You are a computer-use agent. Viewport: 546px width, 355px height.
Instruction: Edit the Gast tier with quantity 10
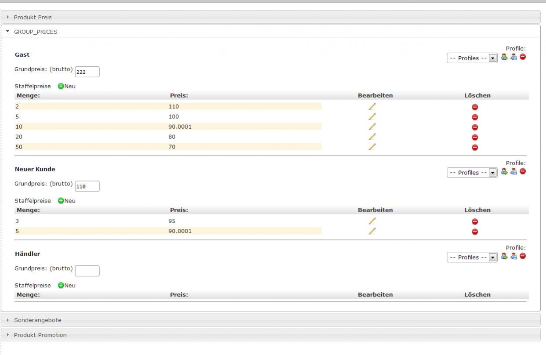(372, 127)
